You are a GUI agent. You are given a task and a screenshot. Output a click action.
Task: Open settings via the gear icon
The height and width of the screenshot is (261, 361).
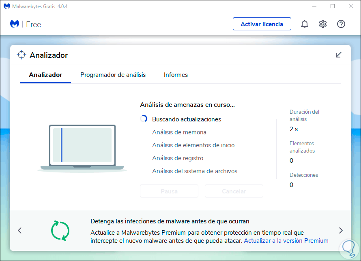click(x=323, y=24)
